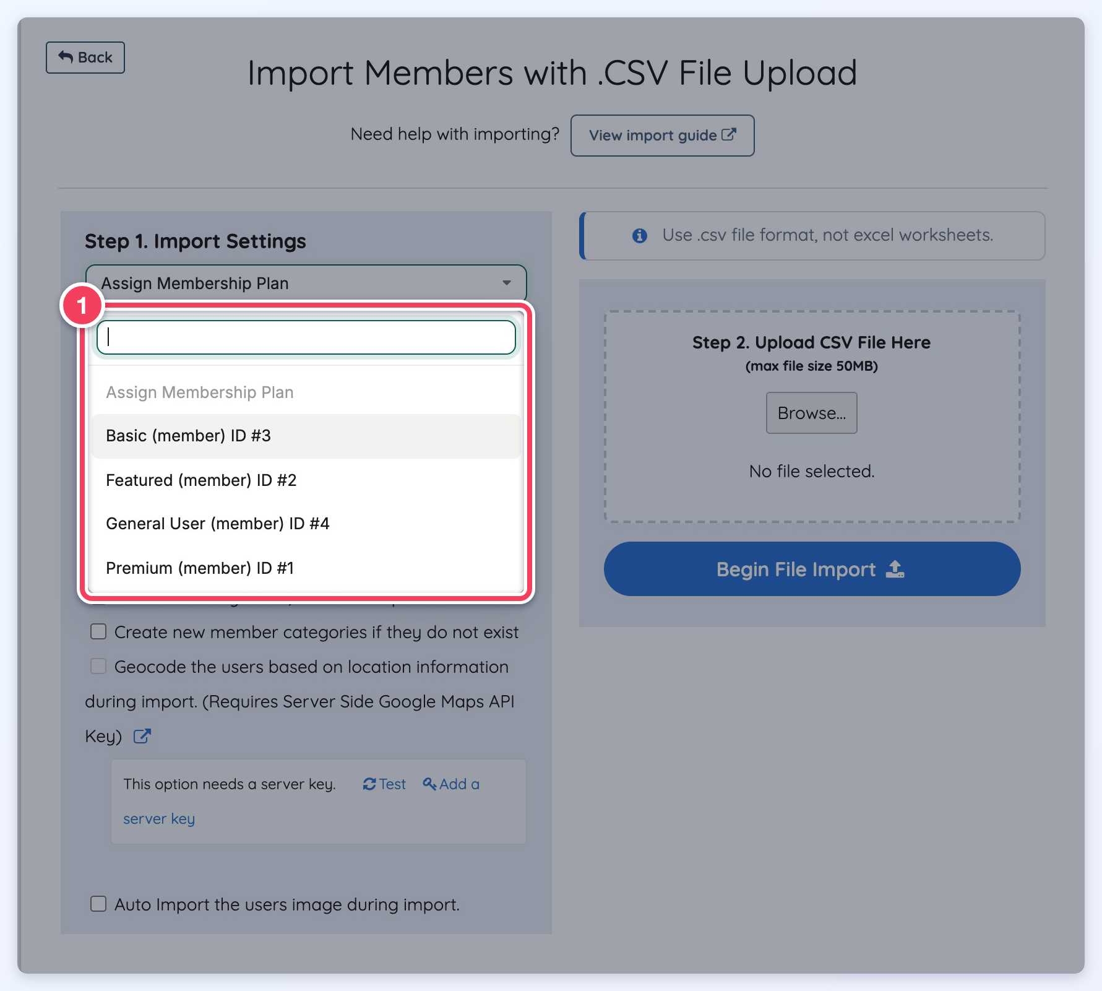Click 'Step 2. Upload CSV File Here' heading
The width and height of the screenshot is (1102, 991).
811,342
